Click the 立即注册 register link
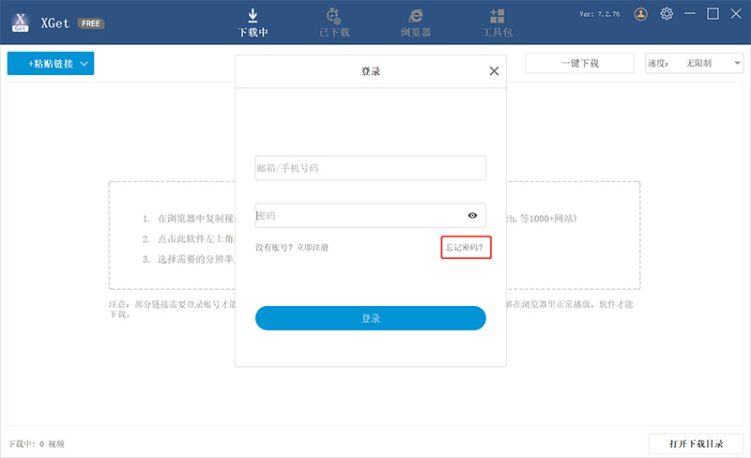Image resolution: width=751 pixels, height=458 pixels. (x=313, y=248)
